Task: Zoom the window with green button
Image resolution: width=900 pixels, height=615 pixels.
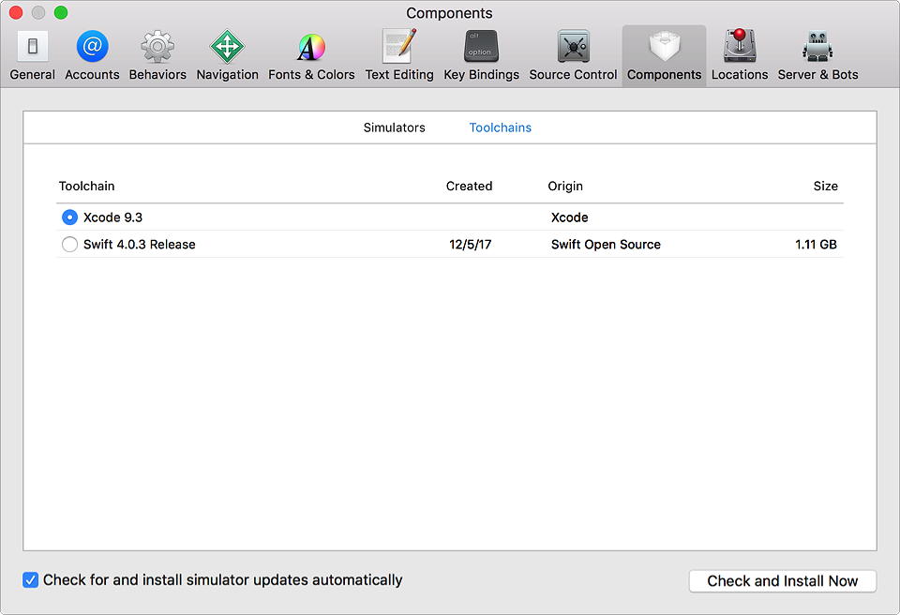Action: click(x=61, y=12)
